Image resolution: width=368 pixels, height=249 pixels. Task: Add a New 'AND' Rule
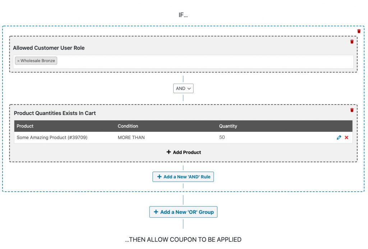pos(183,177)
